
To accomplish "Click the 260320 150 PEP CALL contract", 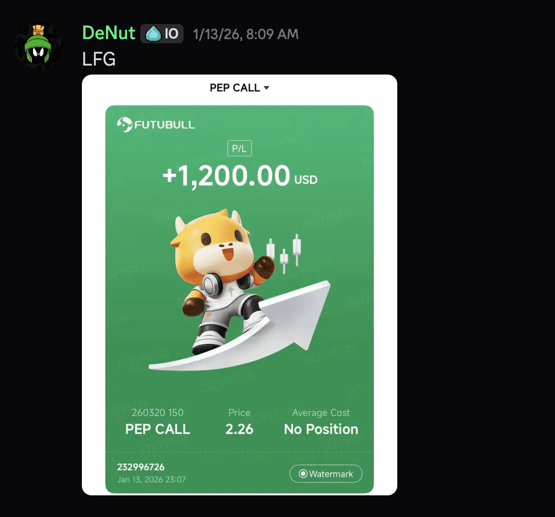I will [x=158, y=422].
